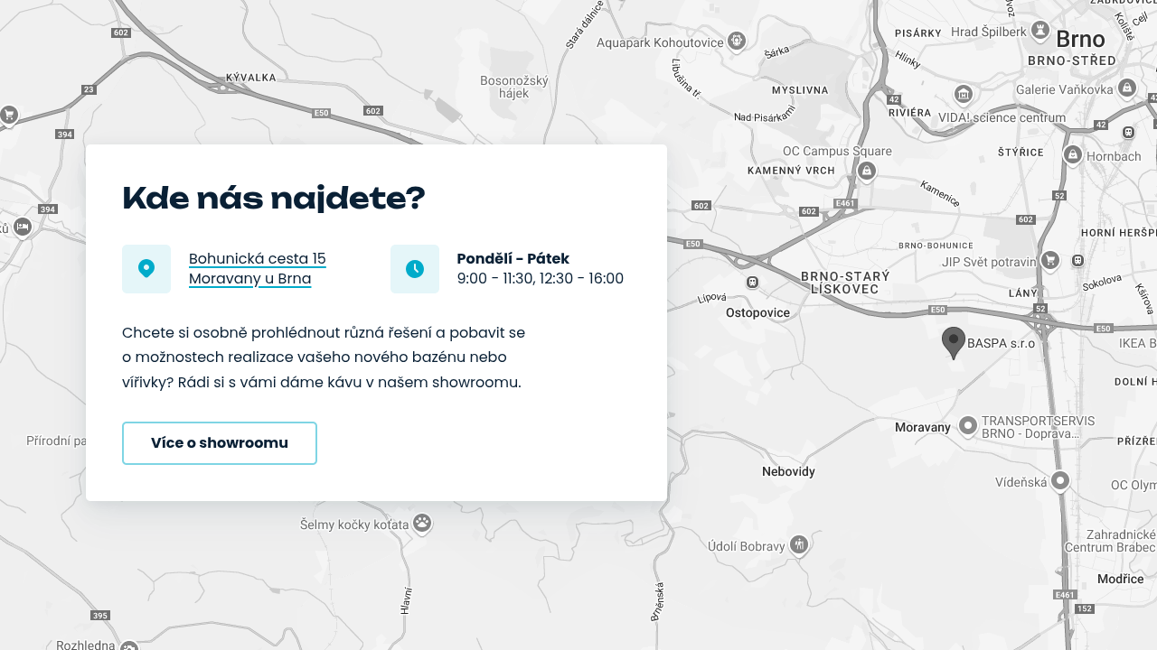Click the paw icon near Šelmy kočky koťata
The image size is (1157, 650).
[x=421, y=524]
